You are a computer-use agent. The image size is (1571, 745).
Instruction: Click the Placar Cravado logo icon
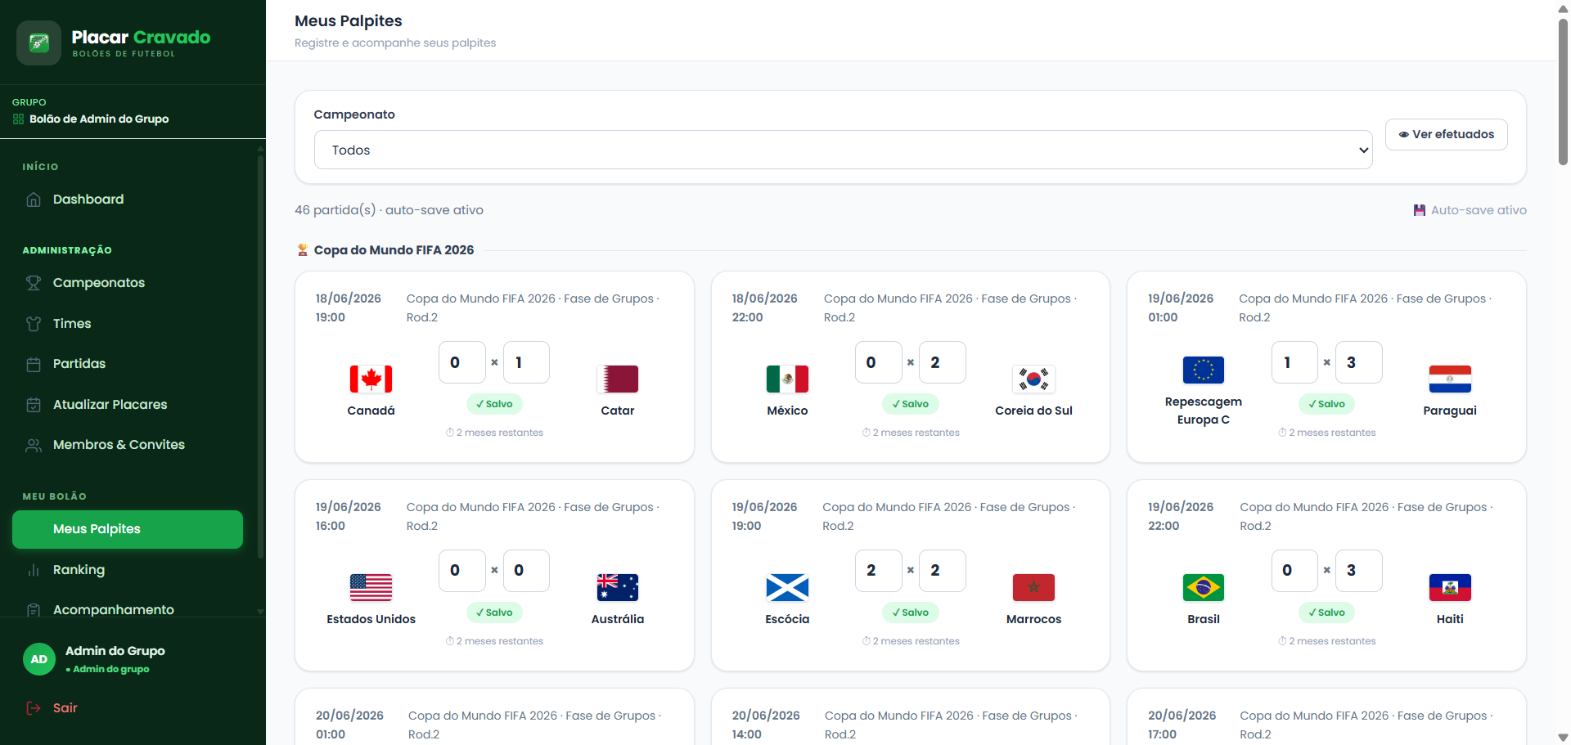[38, 43]
